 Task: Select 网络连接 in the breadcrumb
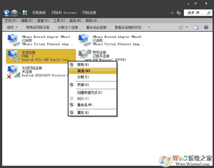(x=89, y=13)
